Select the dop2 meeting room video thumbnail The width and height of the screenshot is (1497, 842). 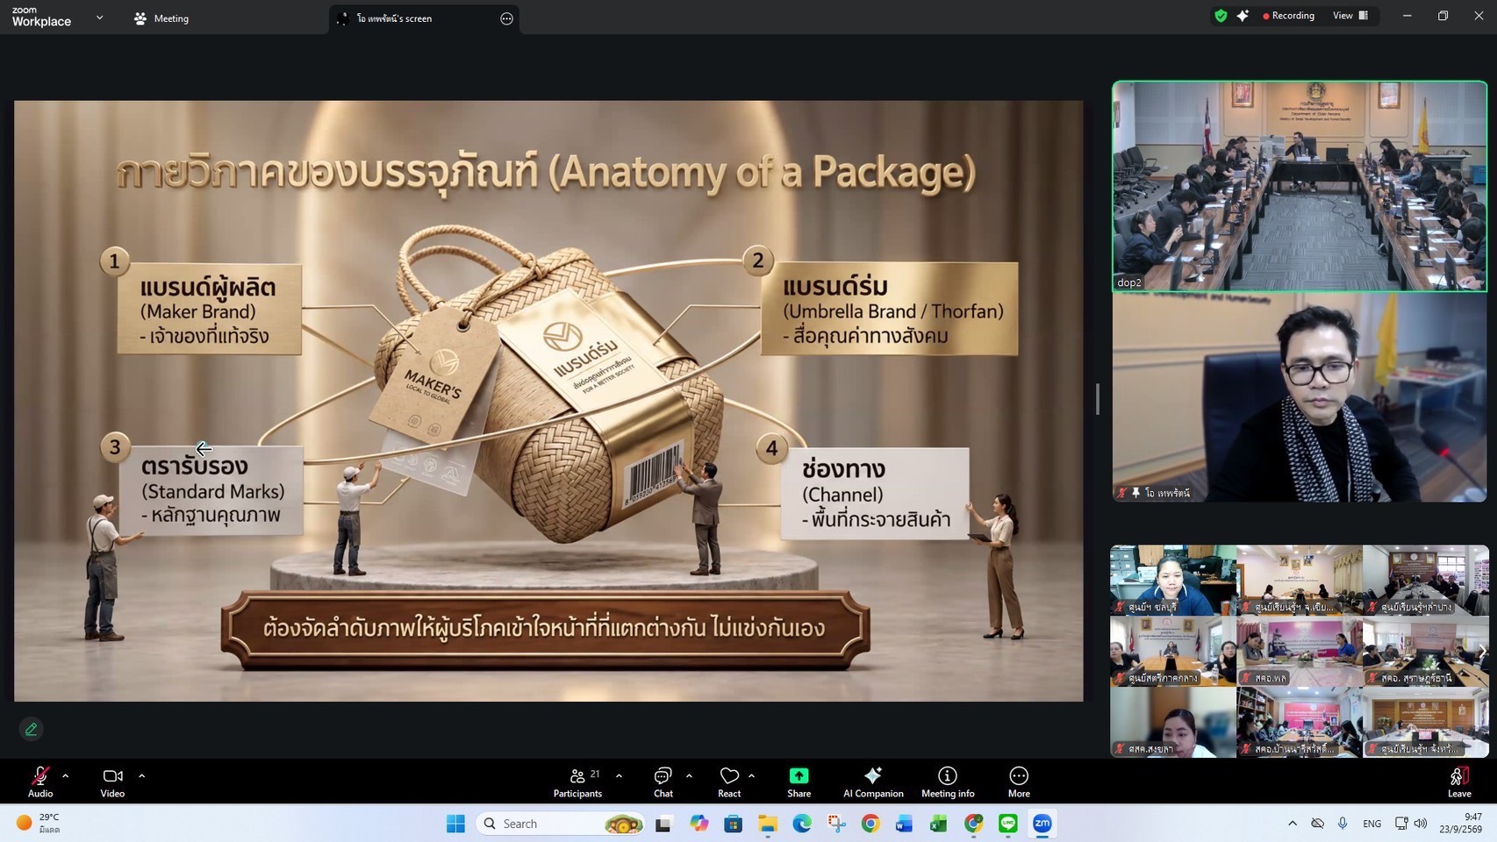[1300, 186]
